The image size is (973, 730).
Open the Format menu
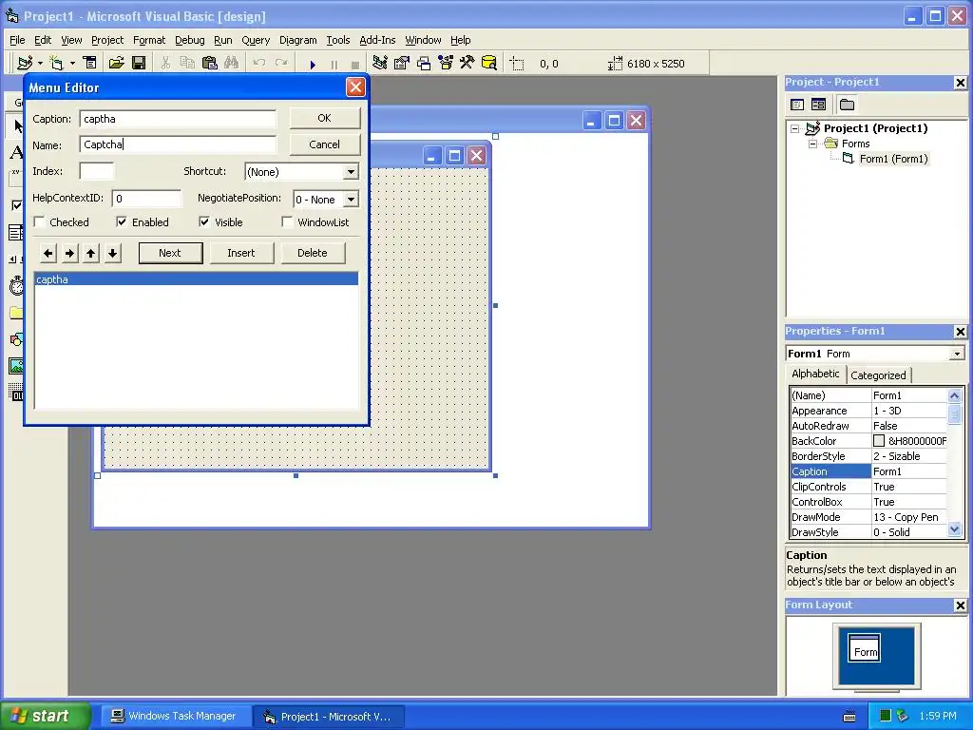click(149, 40)
